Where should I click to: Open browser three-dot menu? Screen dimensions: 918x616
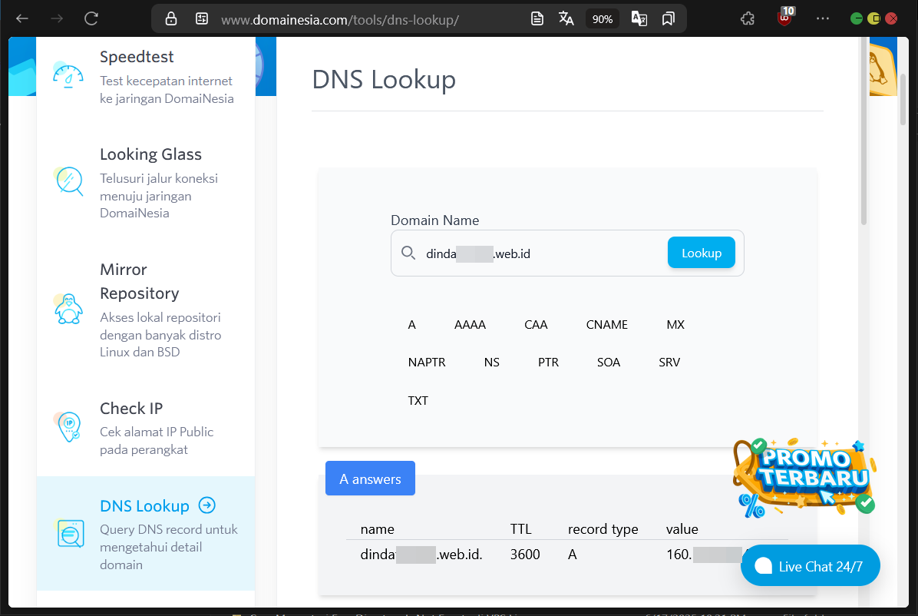[x=823, y=18]
